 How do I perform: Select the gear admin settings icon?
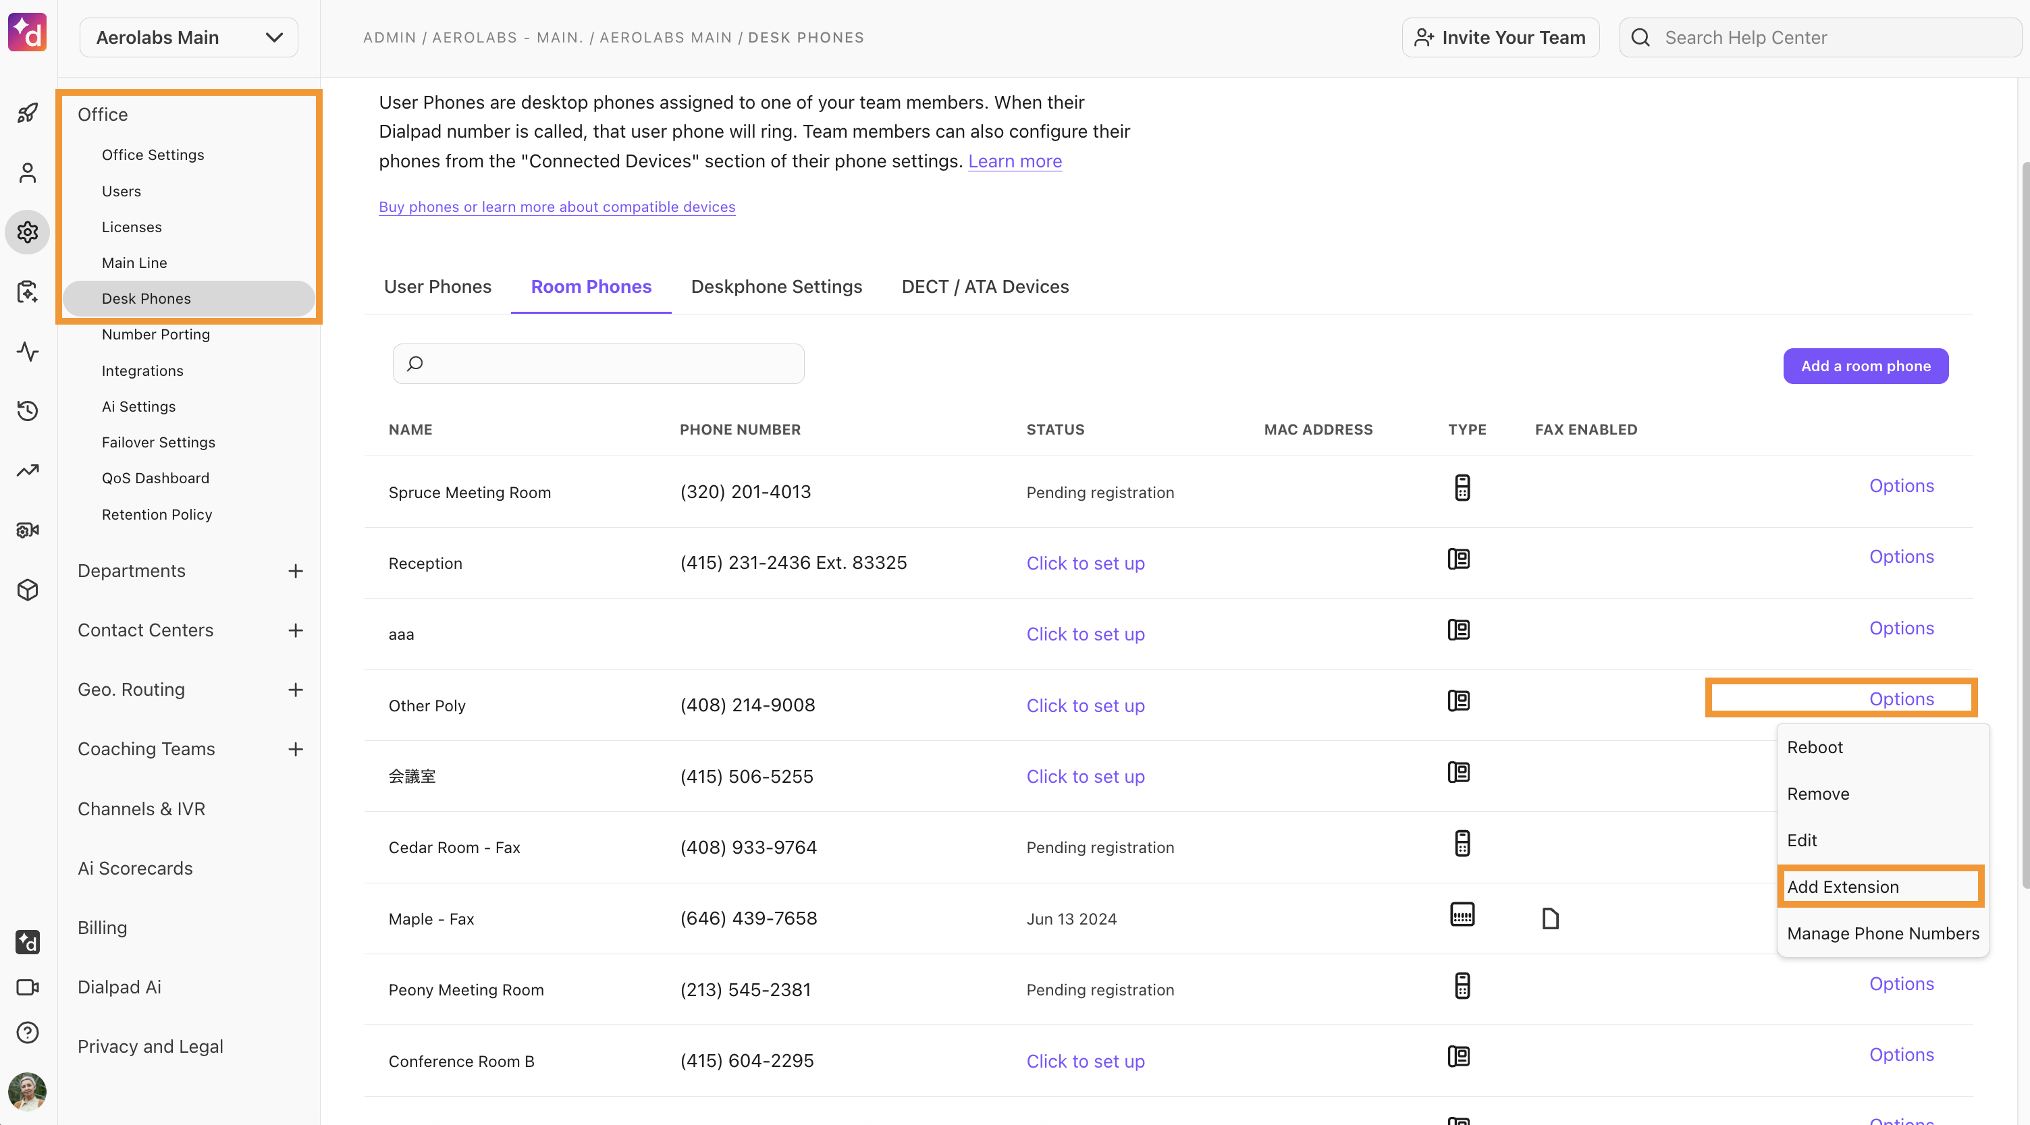coord(28,232)
